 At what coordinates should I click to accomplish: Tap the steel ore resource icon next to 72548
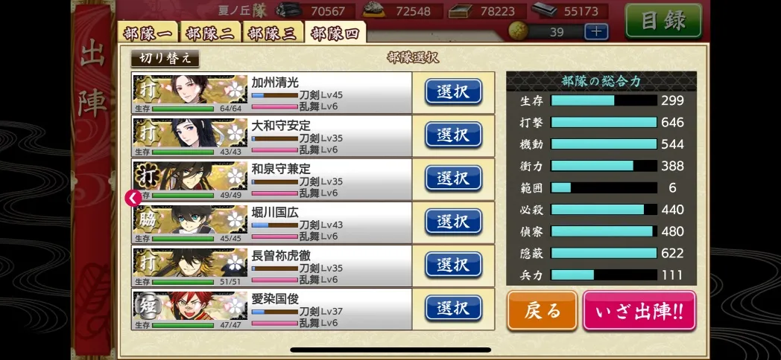[x=376, y=10]
